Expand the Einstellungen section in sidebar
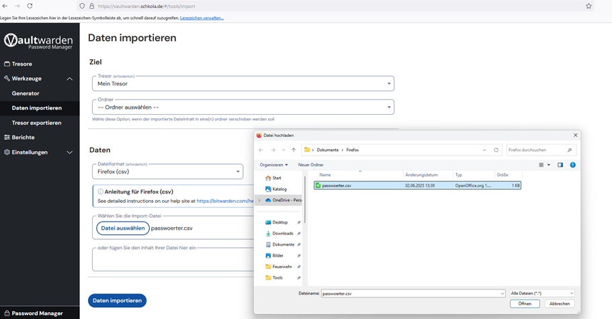Image resolution: width=612 pixels, height=319 pixels. 69,152
